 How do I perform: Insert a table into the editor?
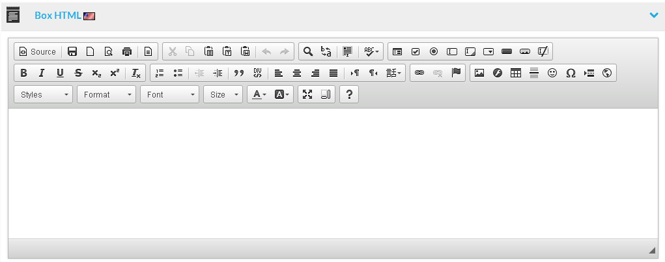(x=516, y=73)
